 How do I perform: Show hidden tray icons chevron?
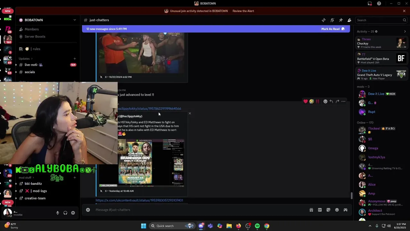point(370,226)
